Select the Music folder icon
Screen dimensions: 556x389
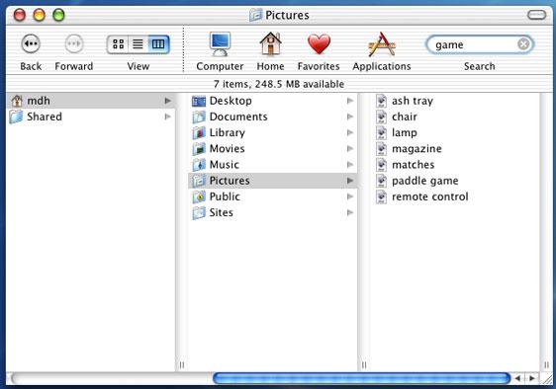point(199,165)
